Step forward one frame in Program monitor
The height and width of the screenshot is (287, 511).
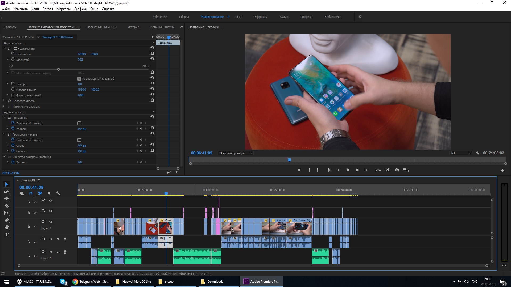tap(357, 170)
